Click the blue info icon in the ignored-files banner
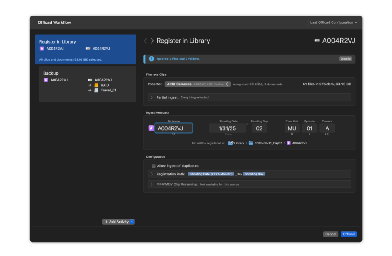Image resolution: width=392 pixels, height=256 pixels. click(152, 59)
